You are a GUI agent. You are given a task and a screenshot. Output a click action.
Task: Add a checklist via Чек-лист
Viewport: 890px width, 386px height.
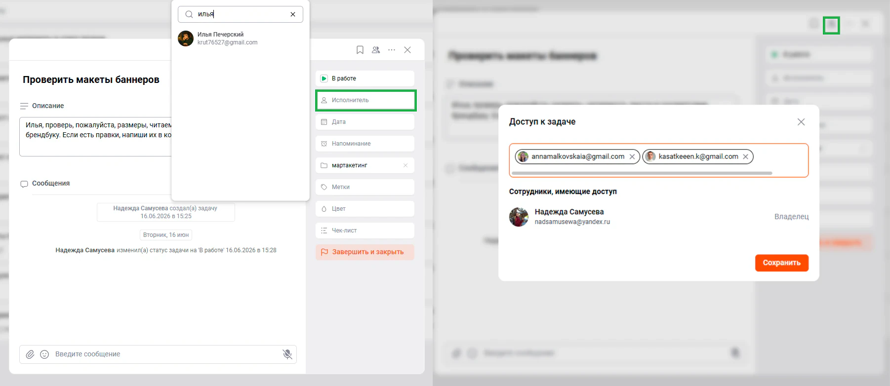[x=365, y=231]
